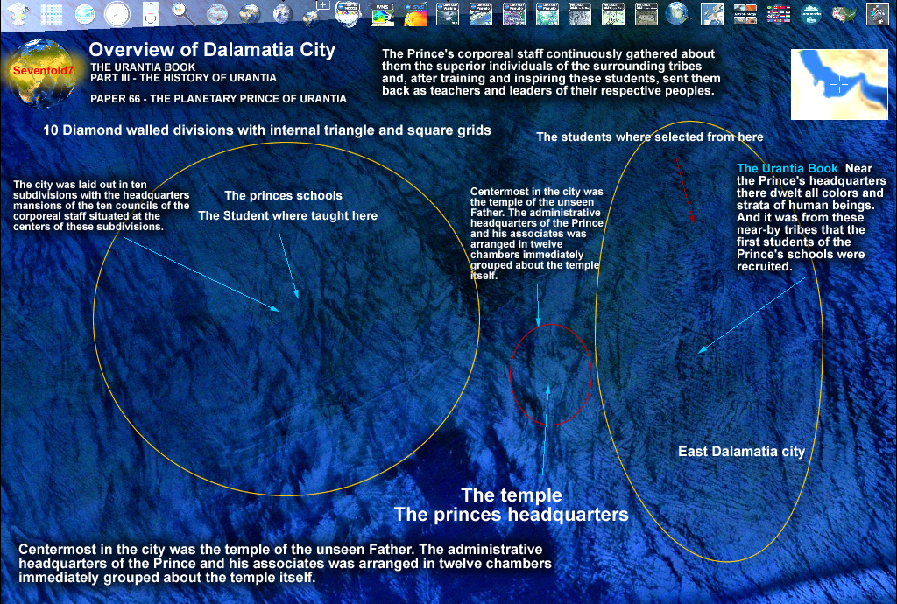This screenshot has width=897, height=604.
Task: Select the '10 Diamond walled divisions' heading
Action: click(x=267, y=130)
